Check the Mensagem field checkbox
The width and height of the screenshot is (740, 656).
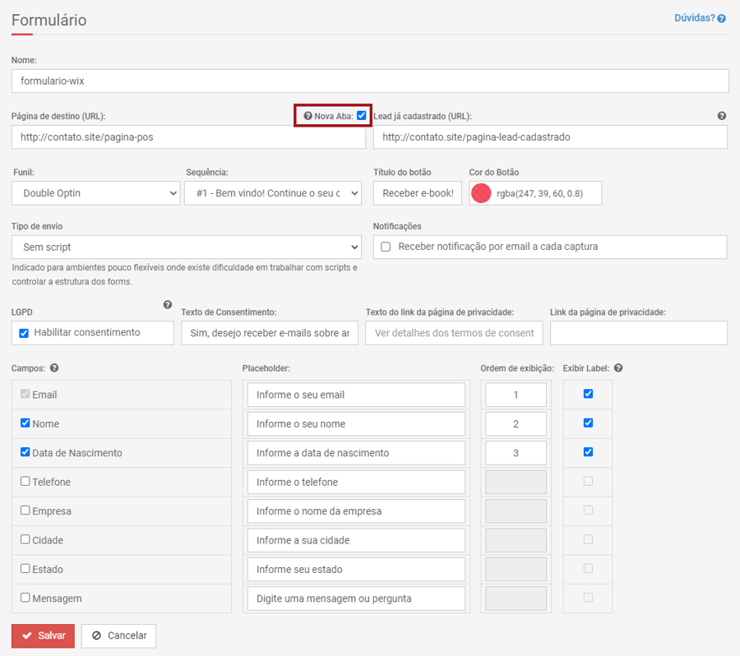point(25,598)
